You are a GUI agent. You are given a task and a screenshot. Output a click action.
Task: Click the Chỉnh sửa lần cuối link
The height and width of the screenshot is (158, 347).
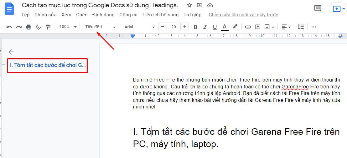point(243,15)
